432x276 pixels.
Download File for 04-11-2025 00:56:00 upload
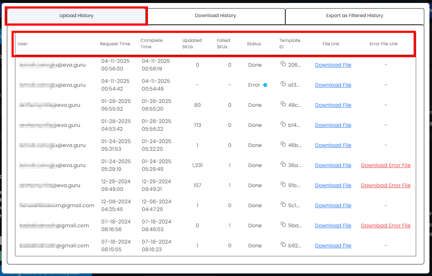333,65
